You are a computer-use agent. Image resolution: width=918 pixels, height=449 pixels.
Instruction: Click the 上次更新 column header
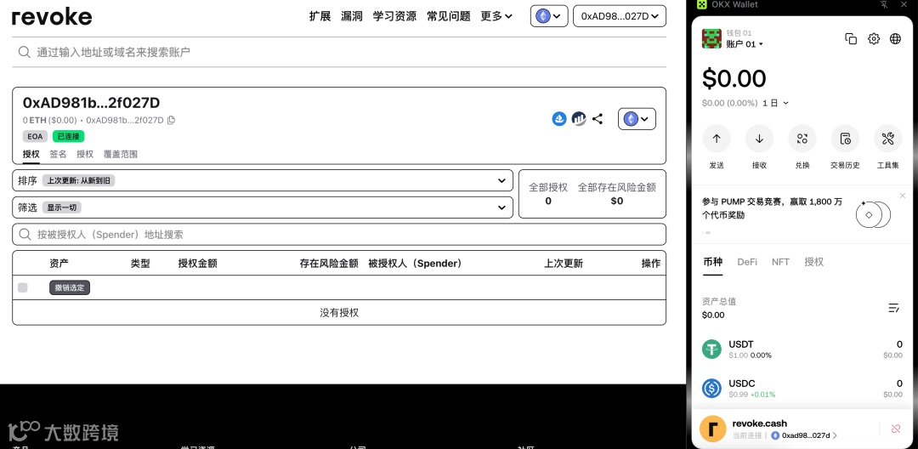coord(564,264)
